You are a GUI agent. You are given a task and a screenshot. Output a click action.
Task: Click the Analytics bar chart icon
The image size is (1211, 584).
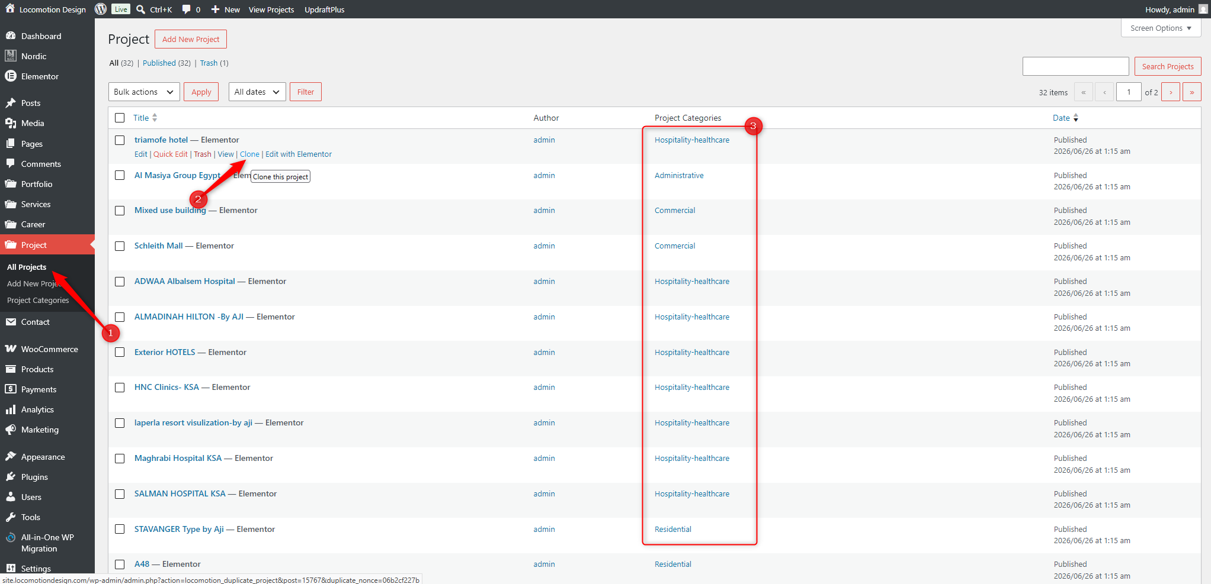[11, 409]
